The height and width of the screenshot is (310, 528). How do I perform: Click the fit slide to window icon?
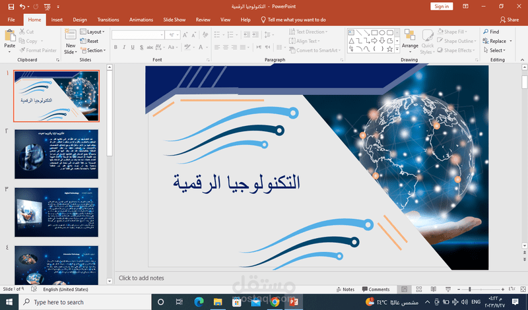click(523, 289)
